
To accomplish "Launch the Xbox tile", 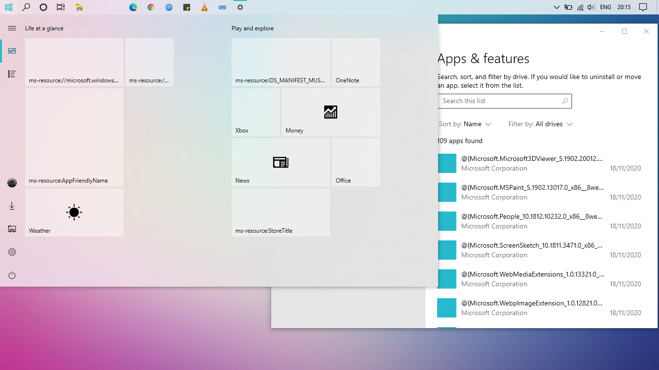I will 256,112.
